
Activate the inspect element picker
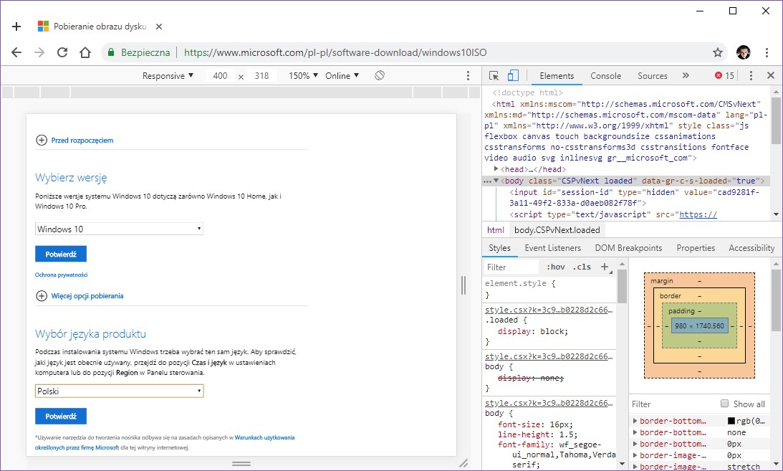(494, 75)
